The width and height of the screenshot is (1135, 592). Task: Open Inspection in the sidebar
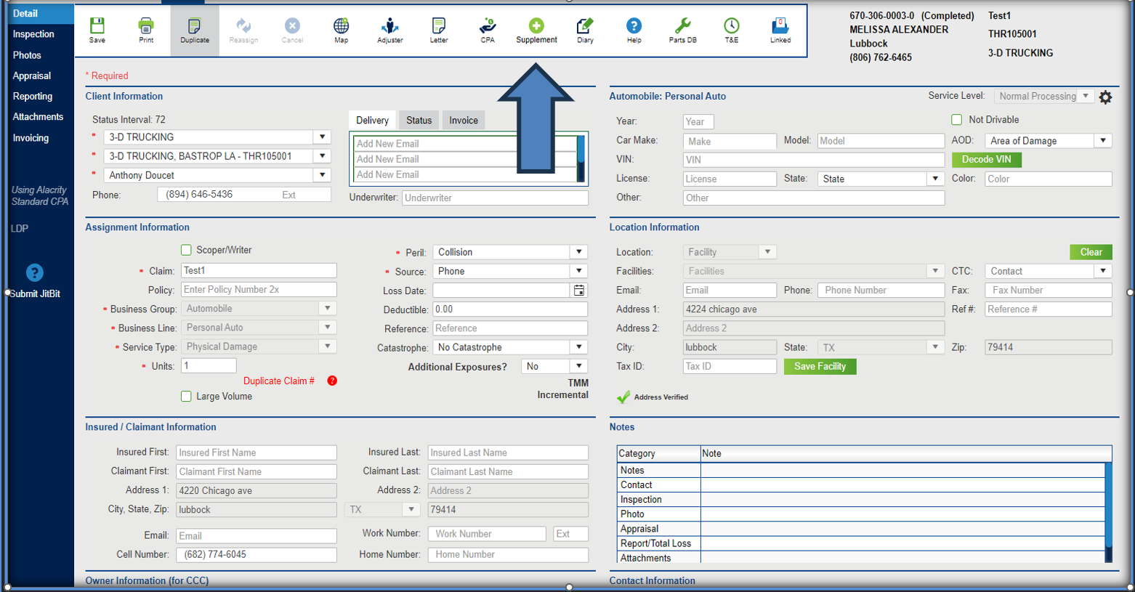click(x=33, y=34)
